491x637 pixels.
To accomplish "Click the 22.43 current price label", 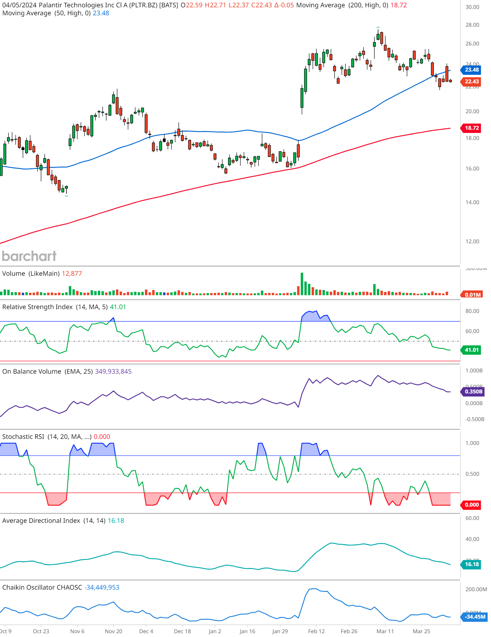I will 472,82.
